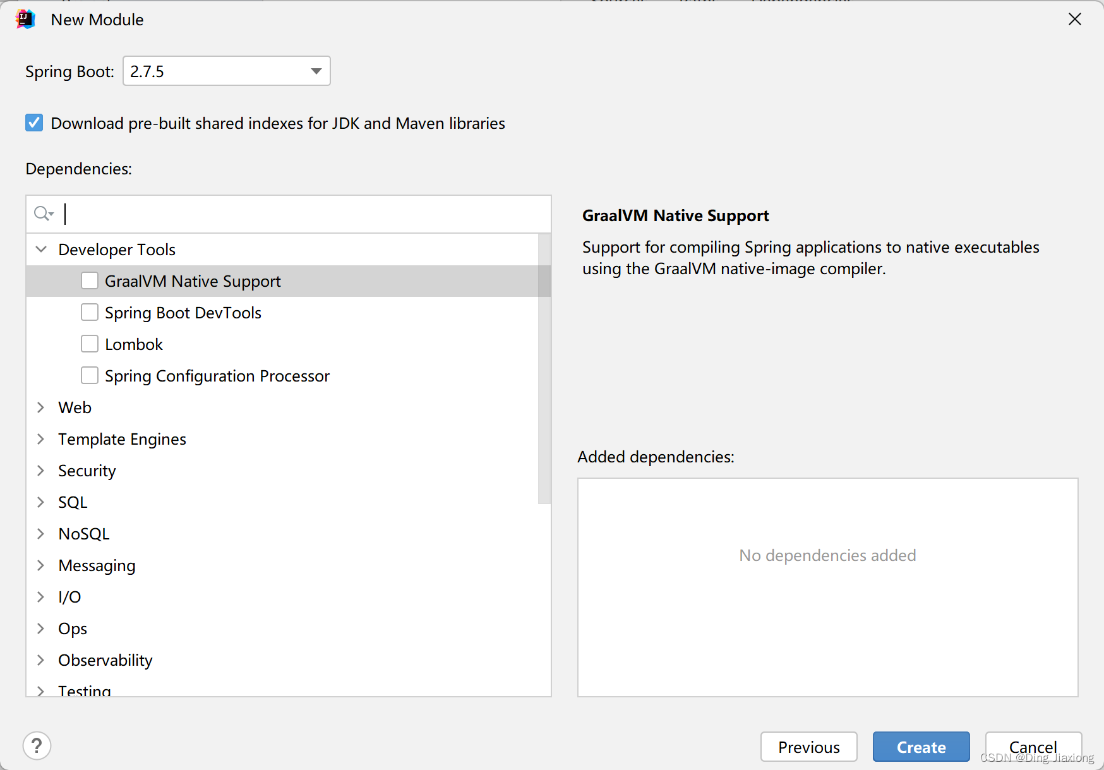Screen dimensions: 1104x770
Task: Select the Developer Tools label
Action: (117, 250)
